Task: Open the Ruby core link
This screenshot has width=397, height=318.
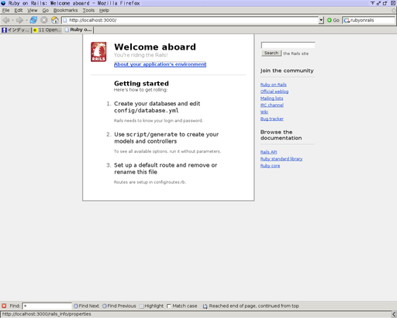Action: pos(270,166)
